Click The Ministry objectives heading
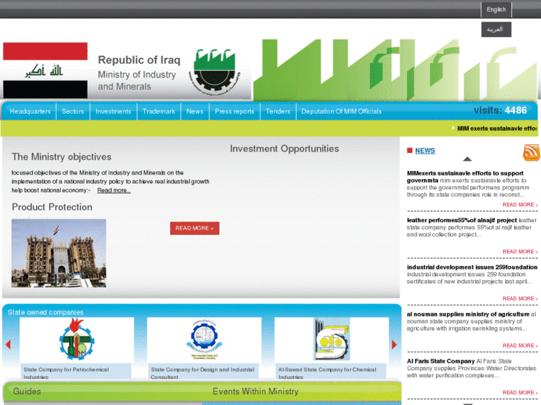The image size is (541, 405). 62,157
